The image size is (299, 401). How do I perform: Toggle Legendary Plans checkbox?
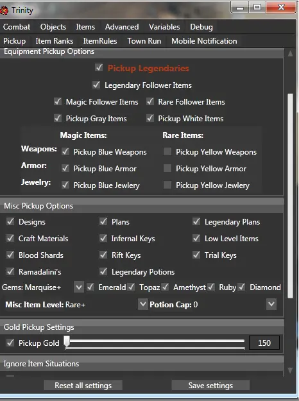(x=196, y=221)
